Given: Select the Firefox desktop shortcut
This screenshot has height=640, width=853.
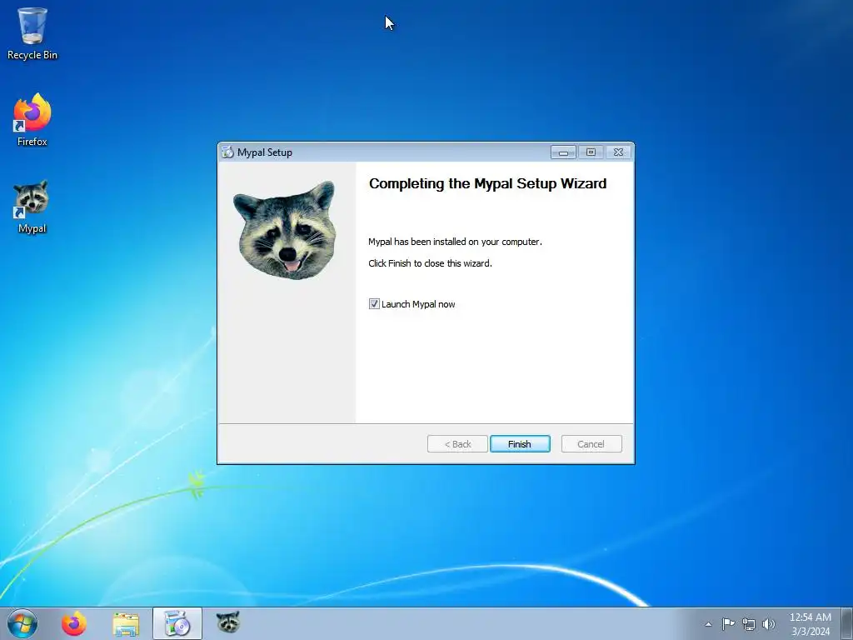Looking at the screenshot, I should 32,120.
